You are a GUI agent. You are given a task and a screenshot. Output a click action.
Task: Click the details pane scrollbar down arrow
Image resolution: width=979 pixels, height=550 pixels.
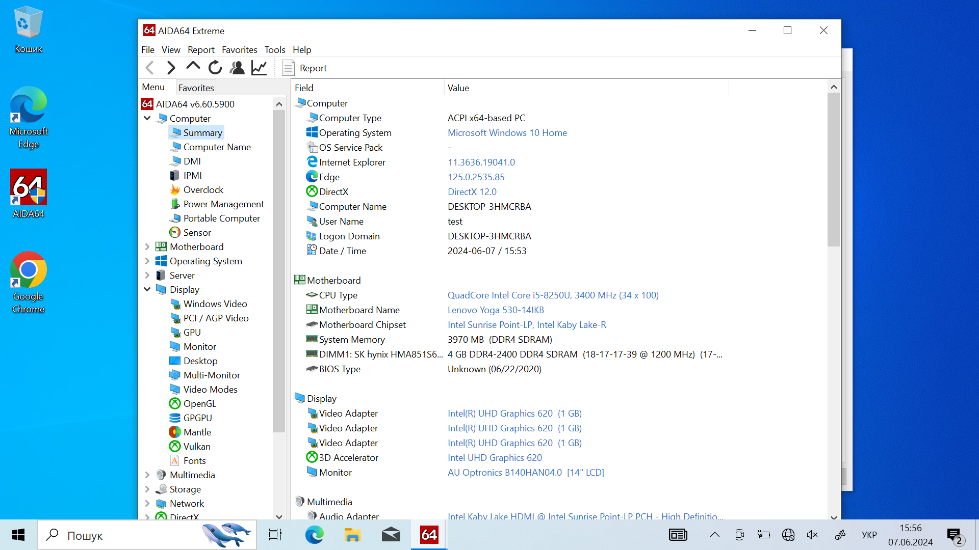[834, 516]
